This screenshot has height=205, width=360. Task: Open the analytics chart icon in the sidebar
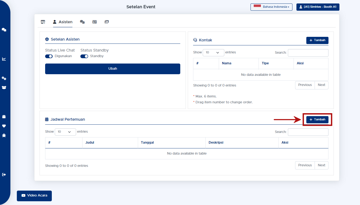[x=4, y=59]
